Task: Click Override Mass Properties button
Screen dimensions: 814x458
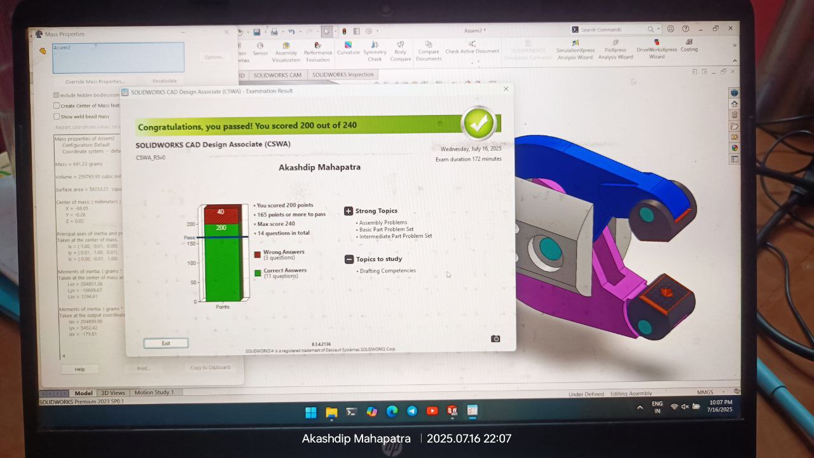Action: click(95, 81)
